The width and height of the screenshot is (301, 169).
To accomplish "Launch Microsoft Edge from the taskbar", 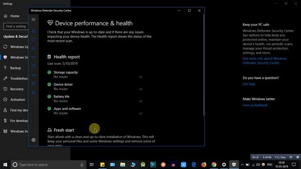I will tap(194, 165).
